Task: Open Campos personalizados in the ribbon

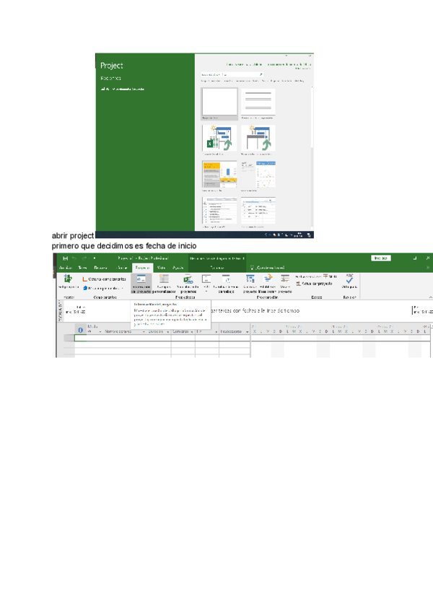Action: coord(164,284)
